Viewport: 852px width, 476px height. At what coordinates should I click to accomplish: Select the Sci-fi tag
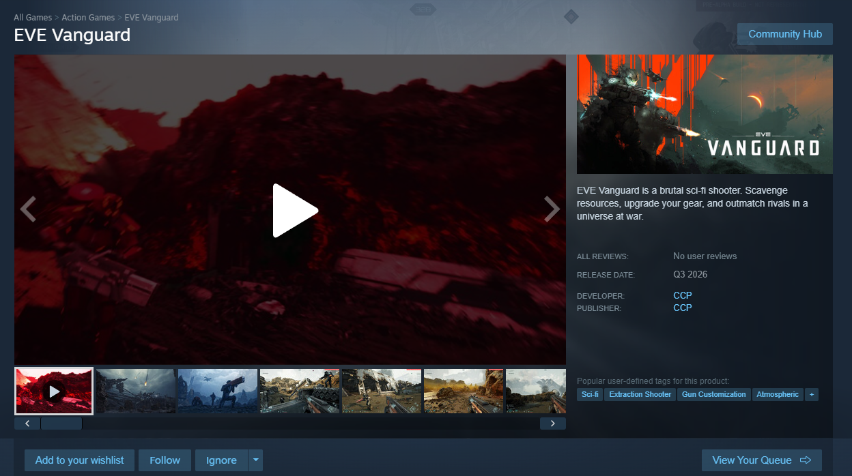590,394
